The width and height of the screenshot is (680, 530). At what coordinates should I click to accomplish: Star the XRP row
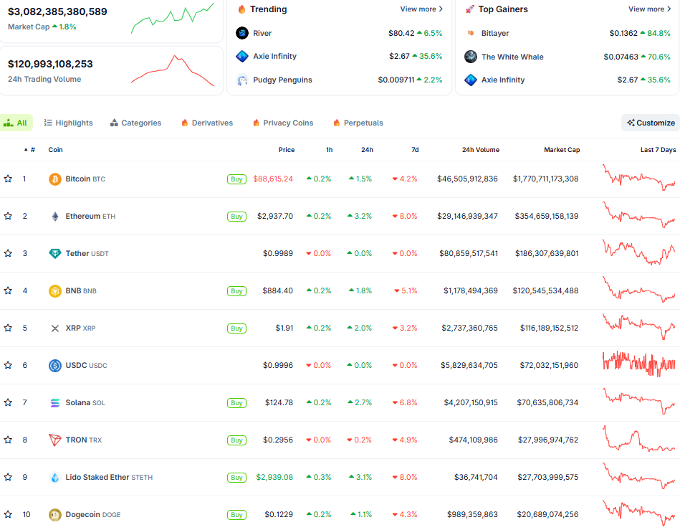[8, 328]
